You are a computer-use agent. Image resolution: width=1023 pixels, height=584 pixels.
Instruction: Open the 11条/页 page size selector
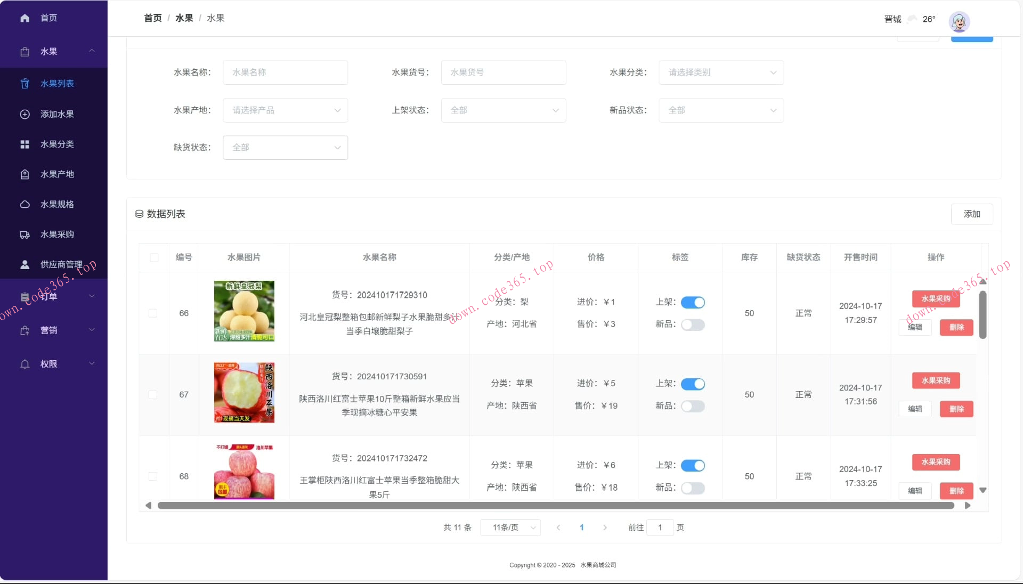tap(509, 528)
